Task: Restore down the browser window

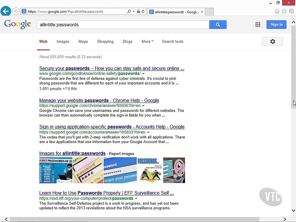Action: 278,3
